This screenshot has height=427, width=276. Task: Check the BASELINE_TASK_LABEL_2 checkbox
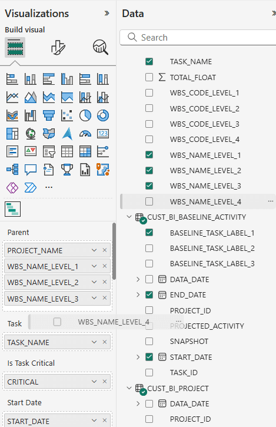[x=149, y=248]
